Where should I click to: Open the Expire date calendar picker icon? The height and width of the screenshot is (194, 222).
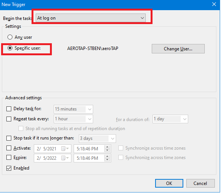pos(65,158)
